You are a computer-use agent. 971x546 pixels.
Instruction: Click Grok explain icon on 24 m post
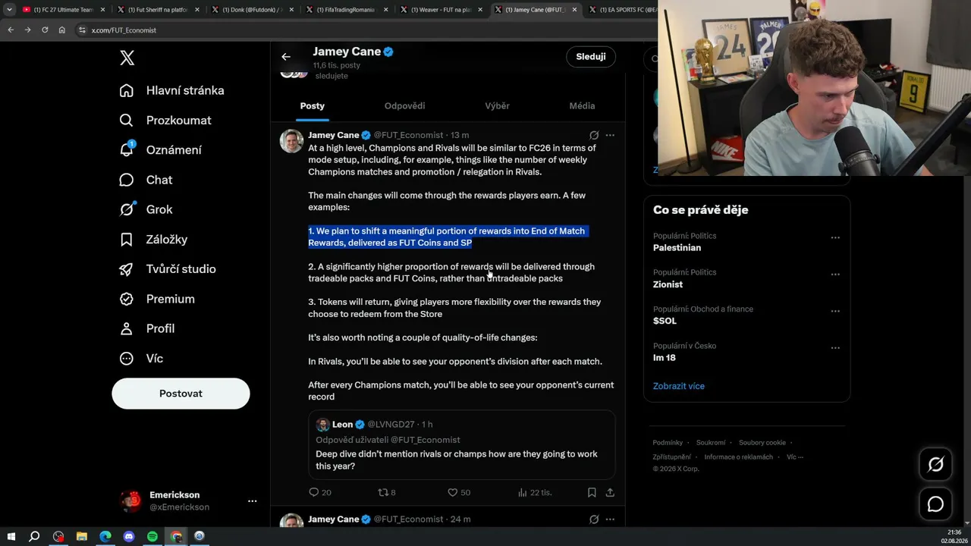594,519
